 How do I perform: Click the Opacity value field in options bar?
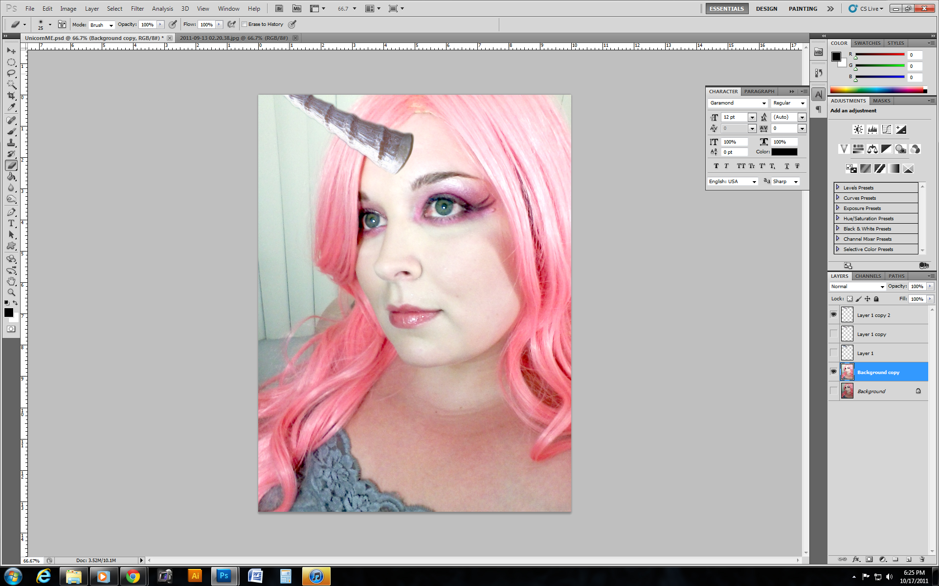pyautogui.click(x=147, y=24)
